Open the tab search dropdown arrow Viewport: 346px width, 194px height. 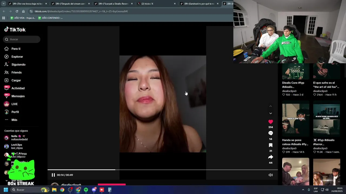pyautogui.click(x=4, y=4)
